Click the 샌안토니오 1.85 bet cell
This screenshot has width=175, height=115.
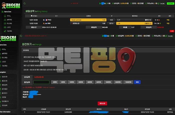click(88, 23)
